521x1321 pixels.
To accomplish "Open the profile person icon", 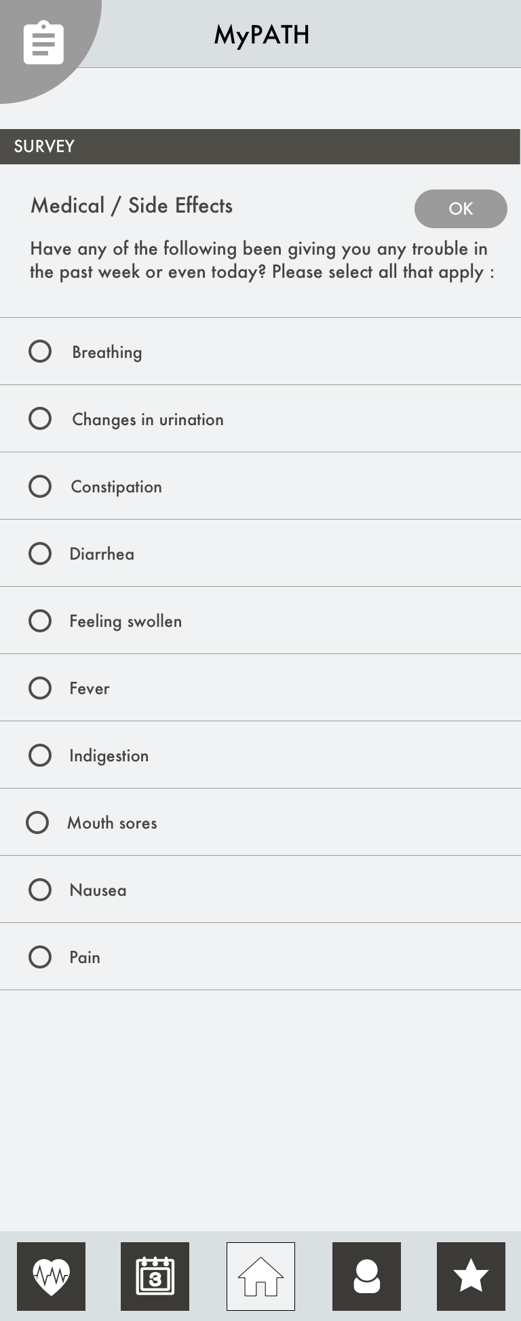I will (x=366, y=1276).
